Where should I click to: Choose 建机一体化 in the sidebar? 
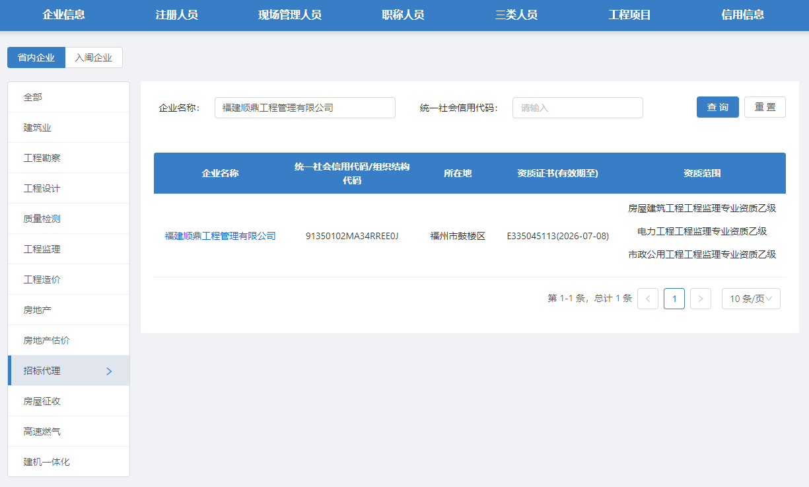(47, 462)
